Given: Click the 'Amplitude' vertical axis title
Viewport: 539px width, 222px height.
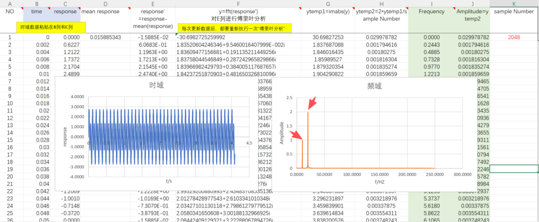Looking at the screenshot, I should 282,133.
